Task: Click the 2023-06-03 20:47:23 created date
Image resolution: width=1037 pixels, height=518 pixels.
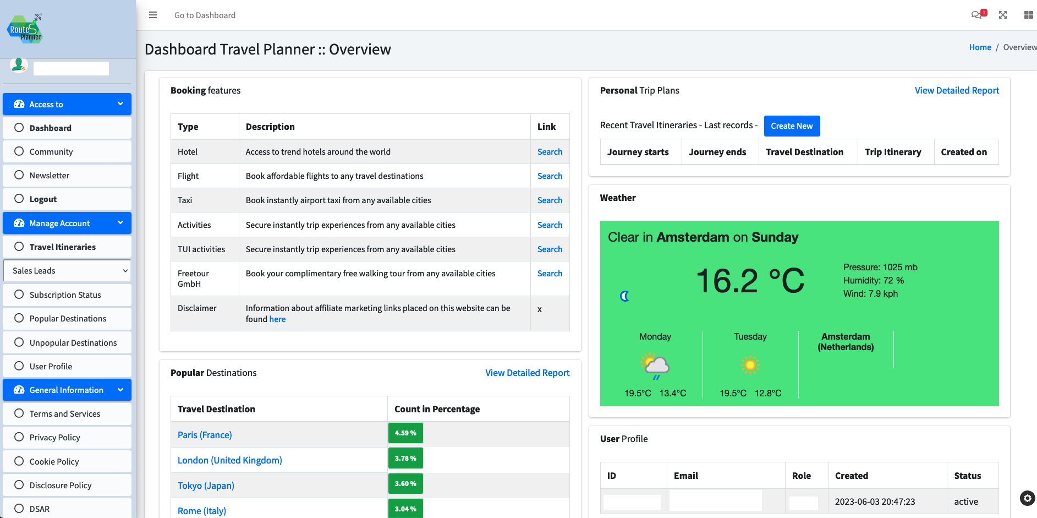Action: [875, 501]
